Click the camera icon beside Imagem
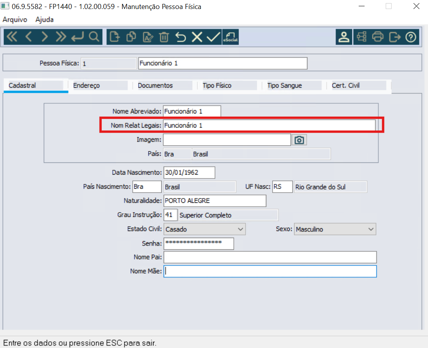This screenshot has height=348, width=428. [x=299, y=140]
